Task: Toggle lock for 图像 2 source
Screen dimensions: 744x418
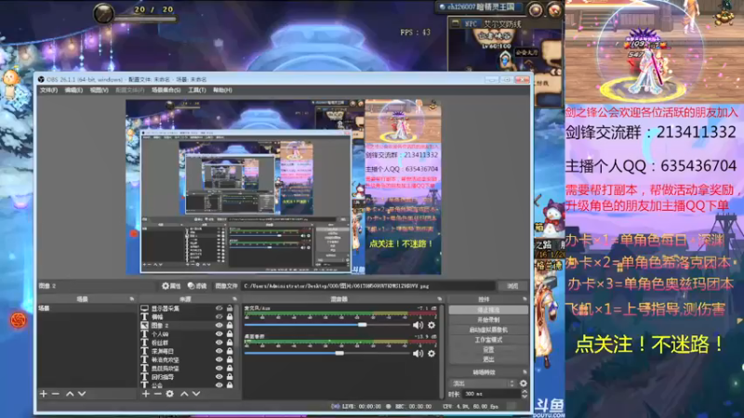Action: tap(230, 326)
